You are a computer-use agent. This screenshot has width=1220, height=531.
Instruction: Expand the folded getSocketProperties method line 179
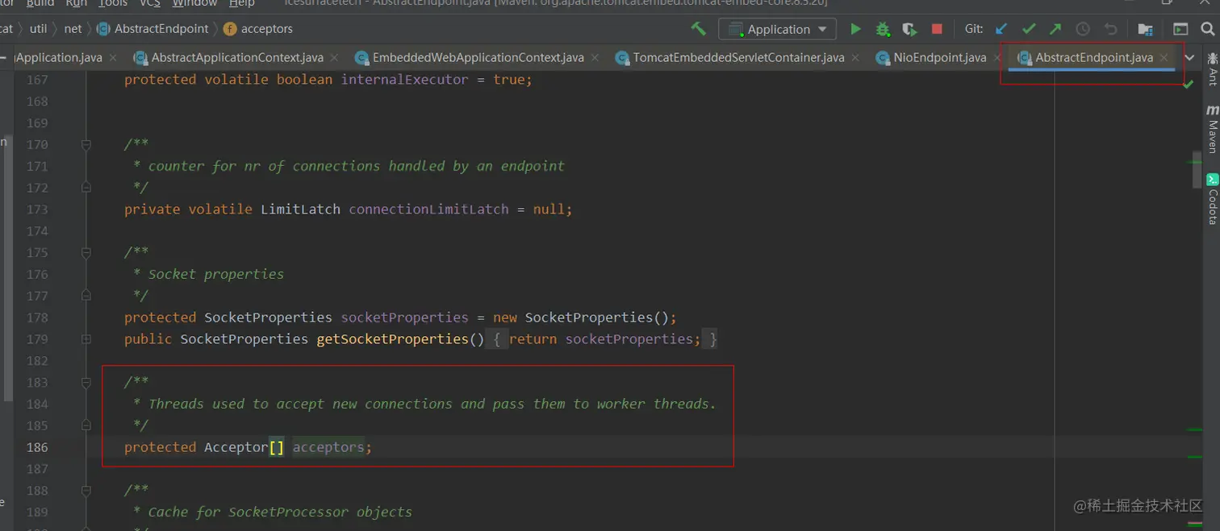tap(86, 339)
